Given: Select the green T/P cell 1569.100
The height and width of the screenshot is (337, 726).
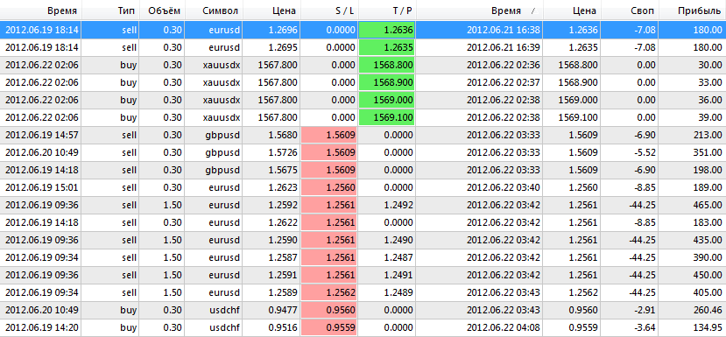Looking at the screenshot, I should (x=386, y=117).
